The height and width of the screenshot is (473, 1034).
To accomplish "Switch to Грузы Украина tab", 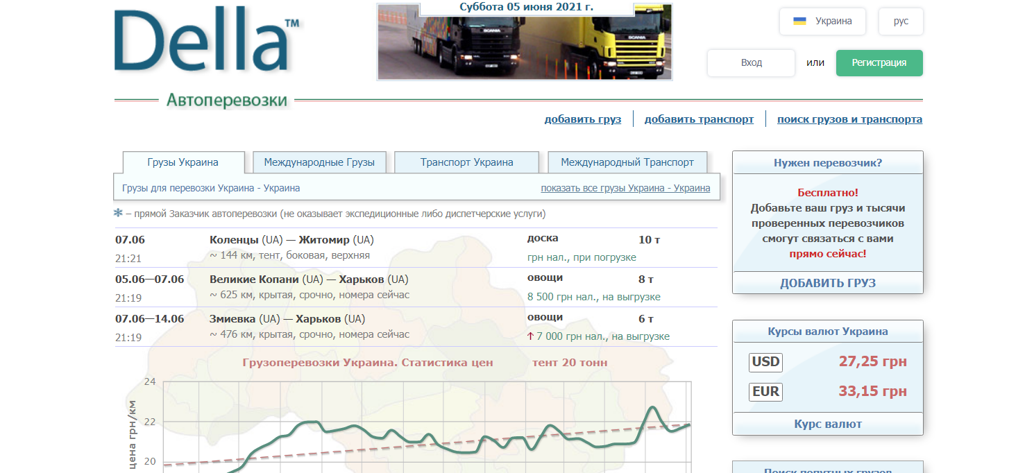I will click(x=183, y=163).
